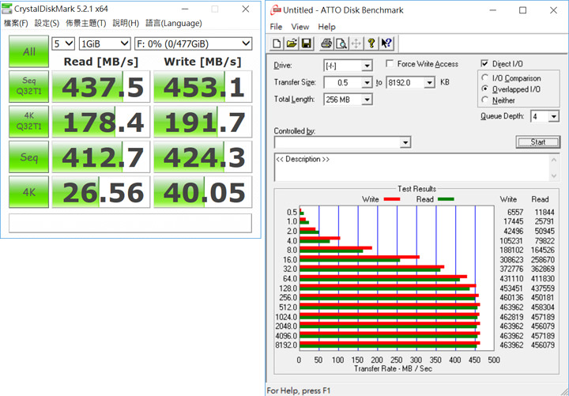This screenshot has width=569, height=396.
Task: Click the 4K Q32T1 write value 191.7
Action: click(x=202, y=121)
